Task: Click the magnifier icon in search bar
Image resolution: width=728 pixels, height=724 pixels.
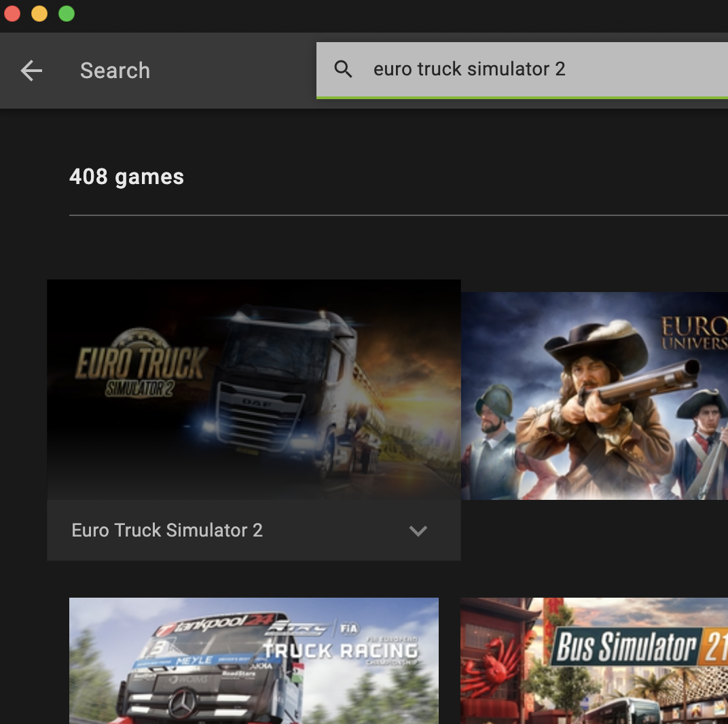Action: (x=343, y=69)
